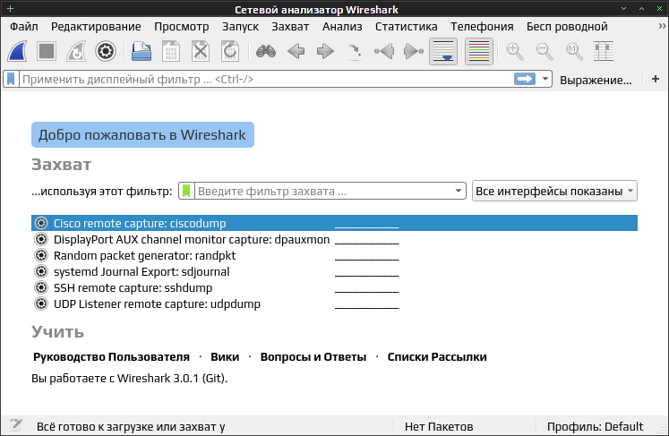Go forward with right arrow icon
The width and height of the screenshot is (669, 436).
pos(325,52)
